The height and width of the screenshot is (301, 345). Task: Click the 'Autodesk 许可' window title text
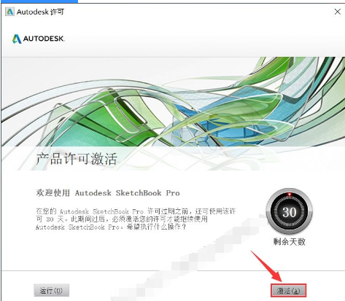click(x=40, y=12)
